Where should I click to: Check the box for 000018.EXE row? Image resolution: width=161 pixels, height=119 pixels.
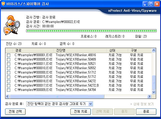[8, 81]
